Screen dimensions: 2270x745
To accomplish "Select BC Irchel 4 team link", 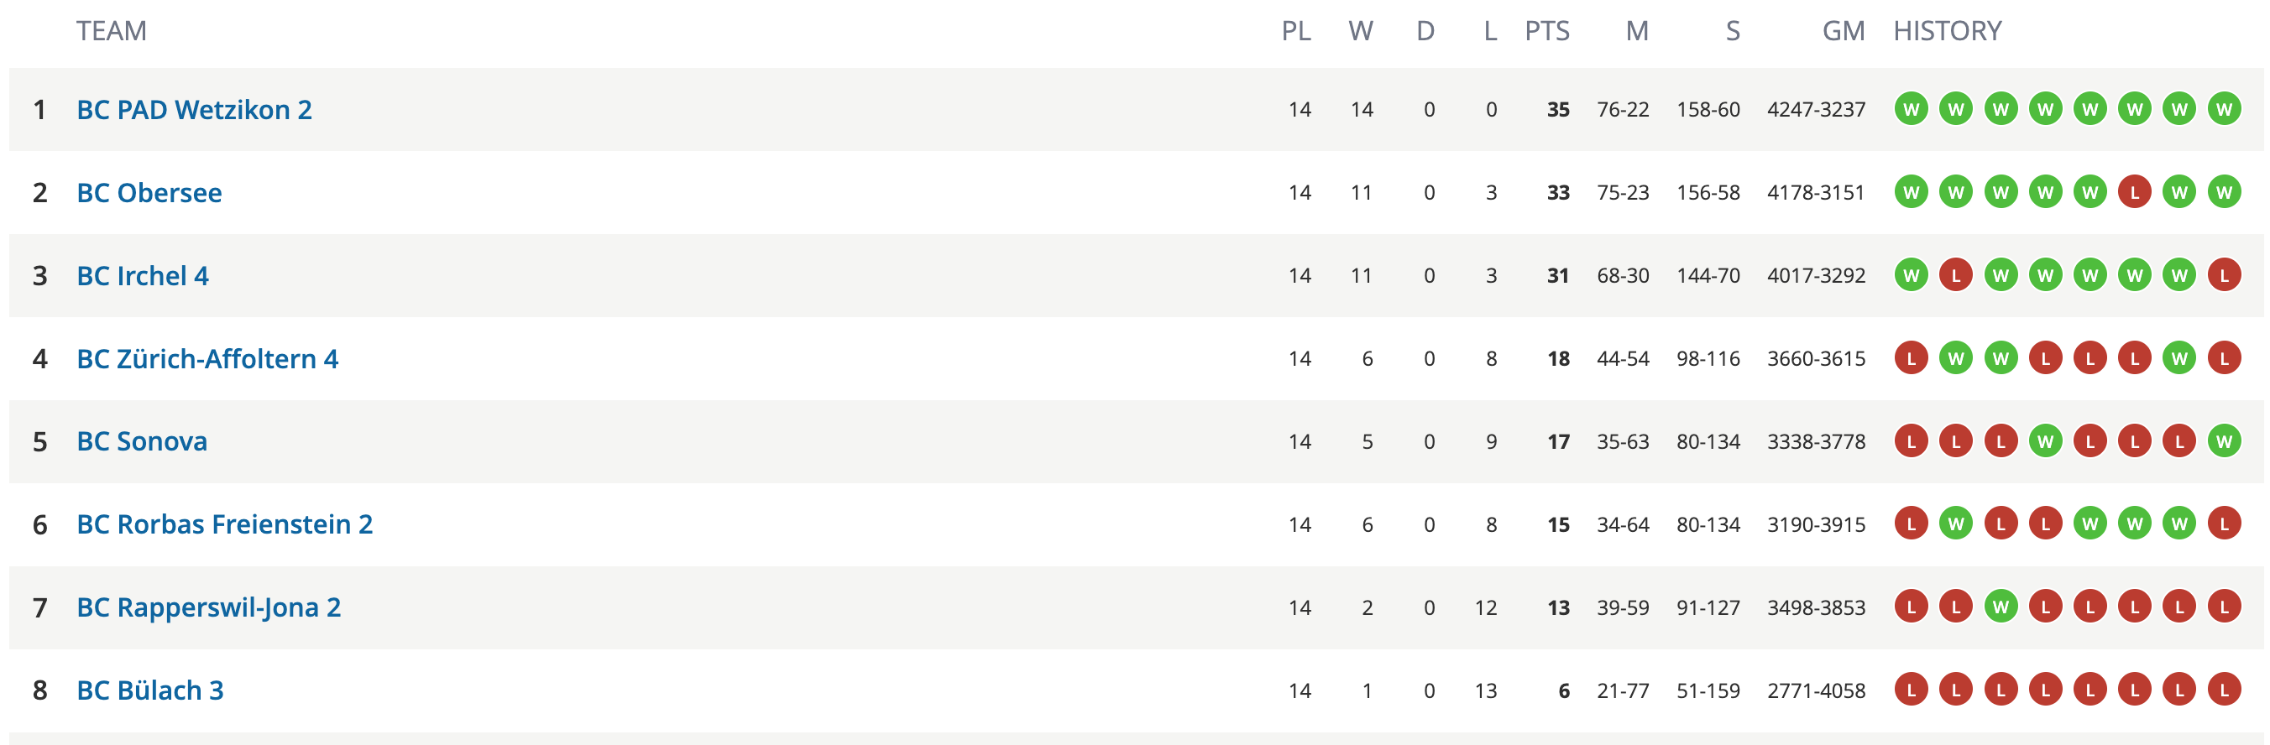I will coord(143,276).
